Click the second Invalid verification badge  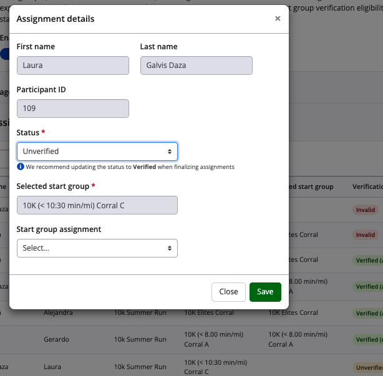(x=366, y=235)
